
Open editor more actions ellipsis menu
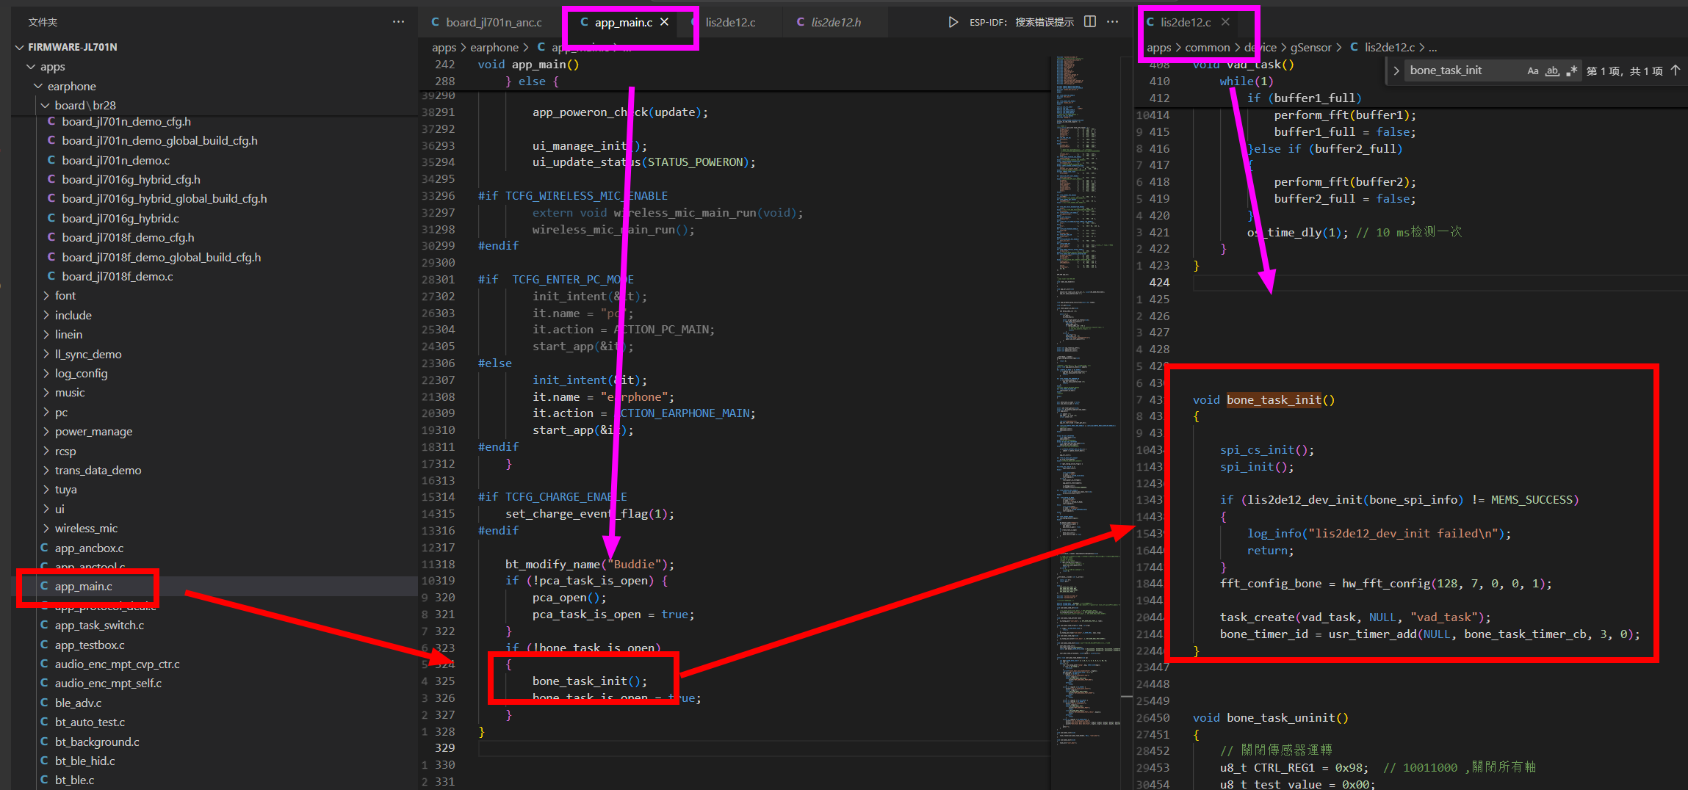(1113, 22)
